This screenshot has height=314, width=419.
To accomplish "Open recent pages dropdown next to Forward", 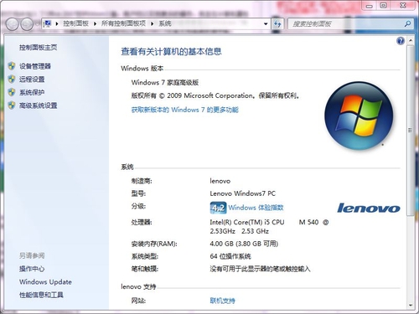I will click(x=38, y=24).
